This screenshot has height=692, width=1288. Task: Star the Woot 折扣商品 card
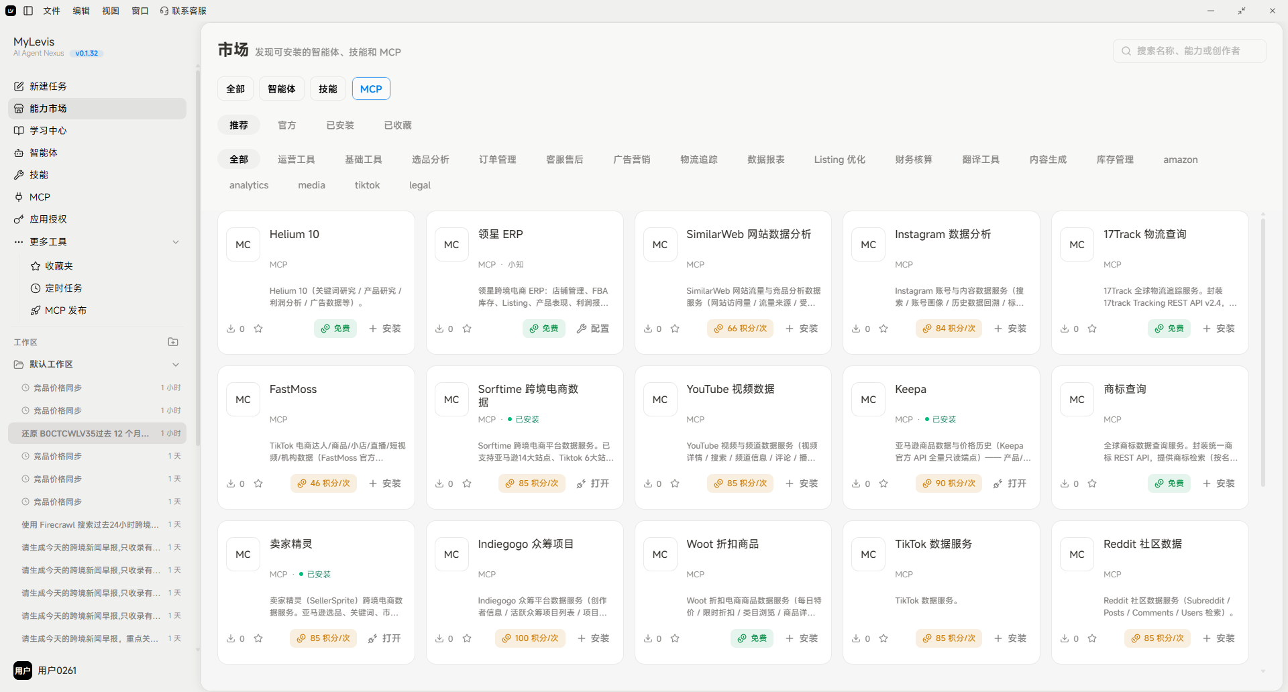click(675, 638)
